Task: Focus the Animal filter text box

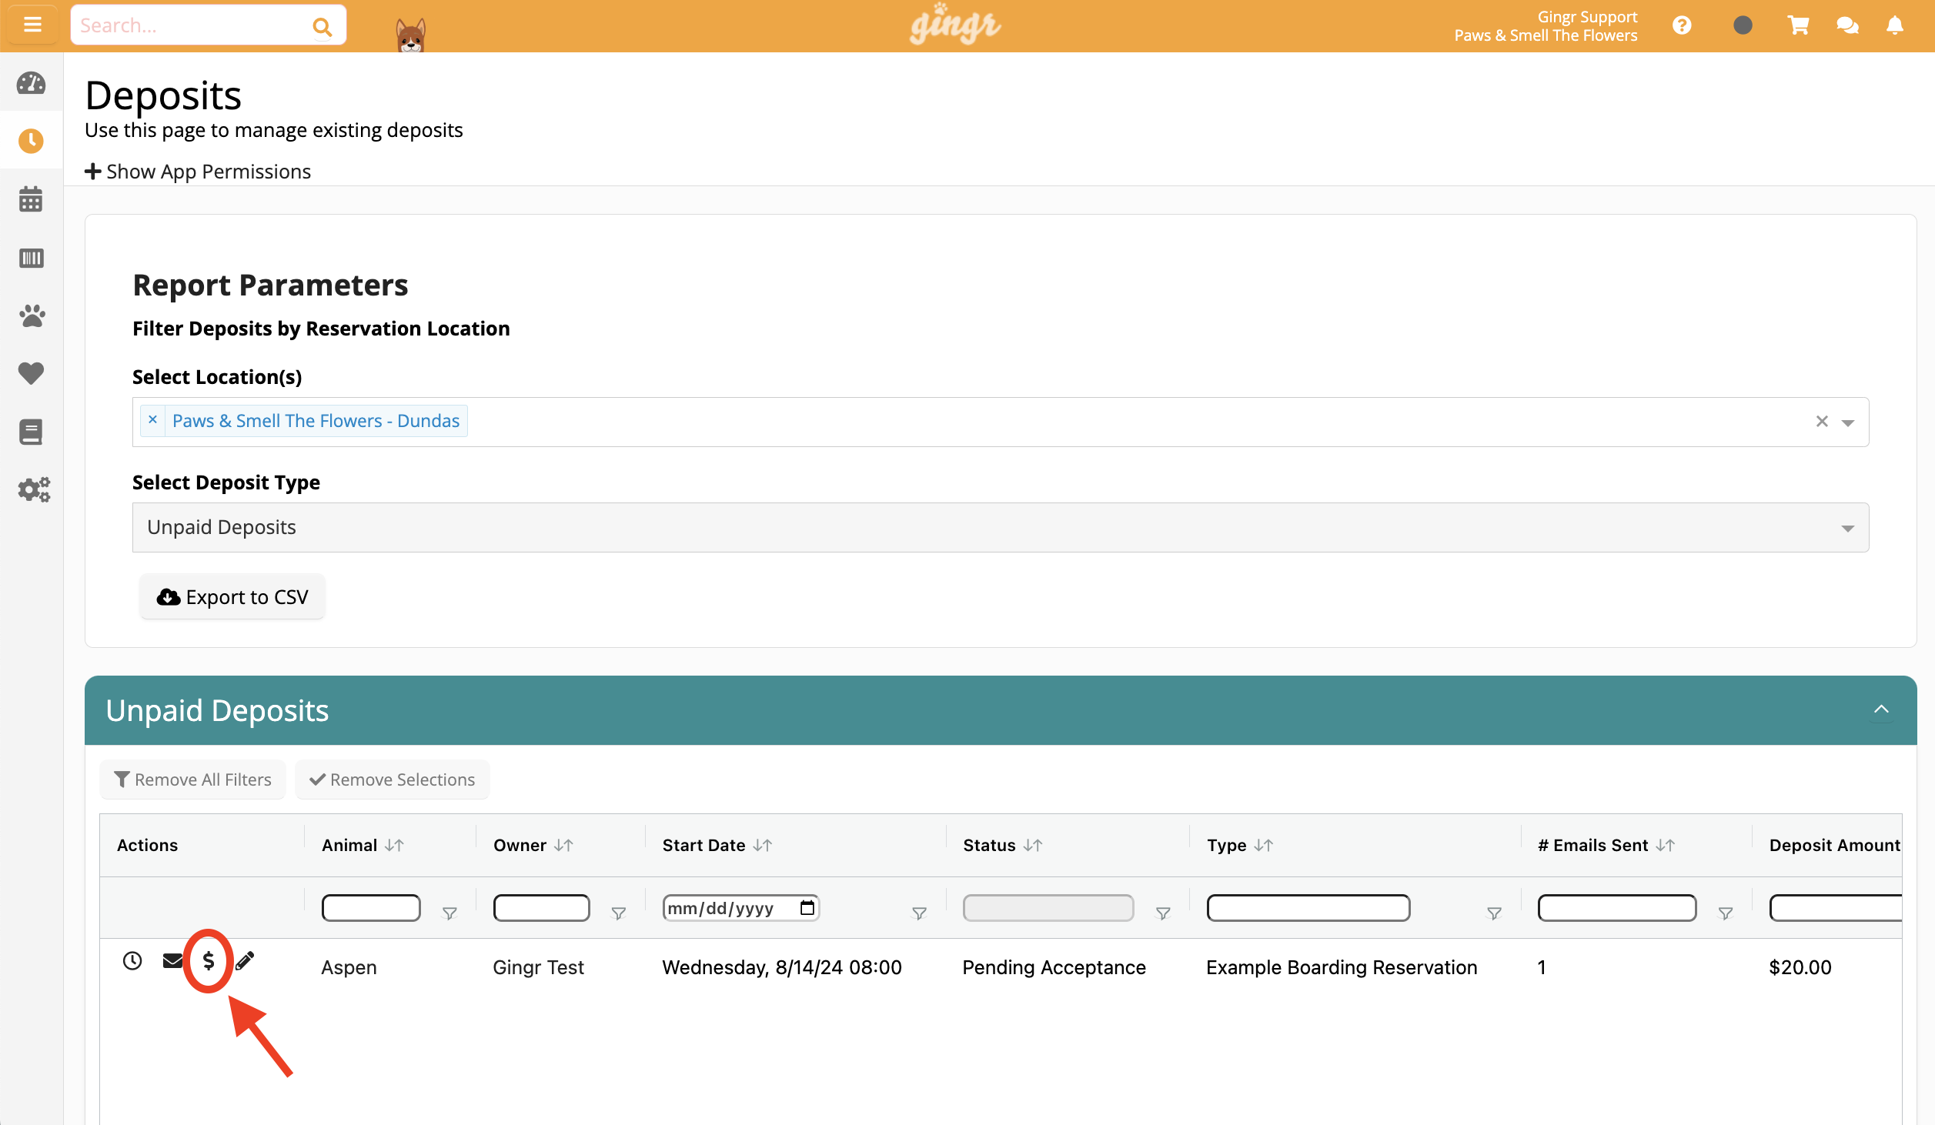Action: pyautogui.click(x=371, y=908)
